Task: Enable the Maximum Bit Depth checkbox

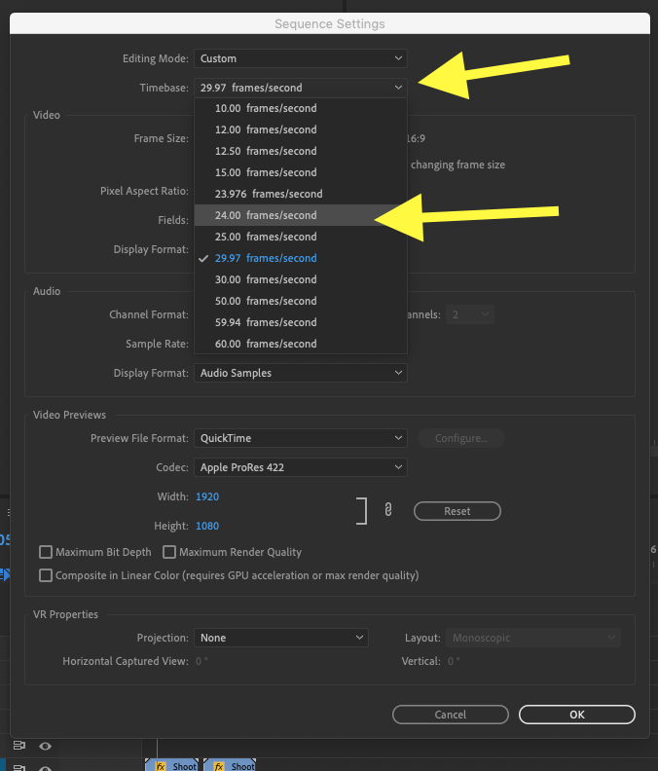Action: point(46,552)
